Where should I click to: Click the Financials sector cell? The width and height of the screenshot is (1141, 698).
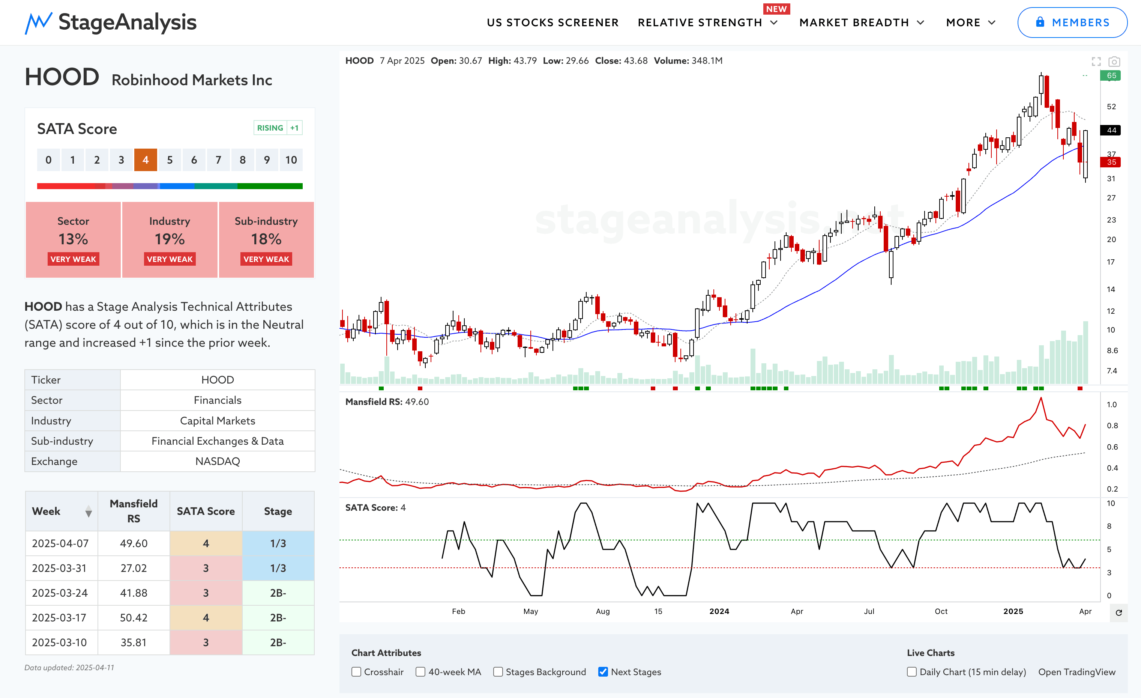(218, 400)
